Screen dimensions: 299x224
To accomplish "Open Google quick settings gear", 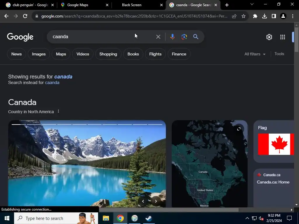I will 269,37.
